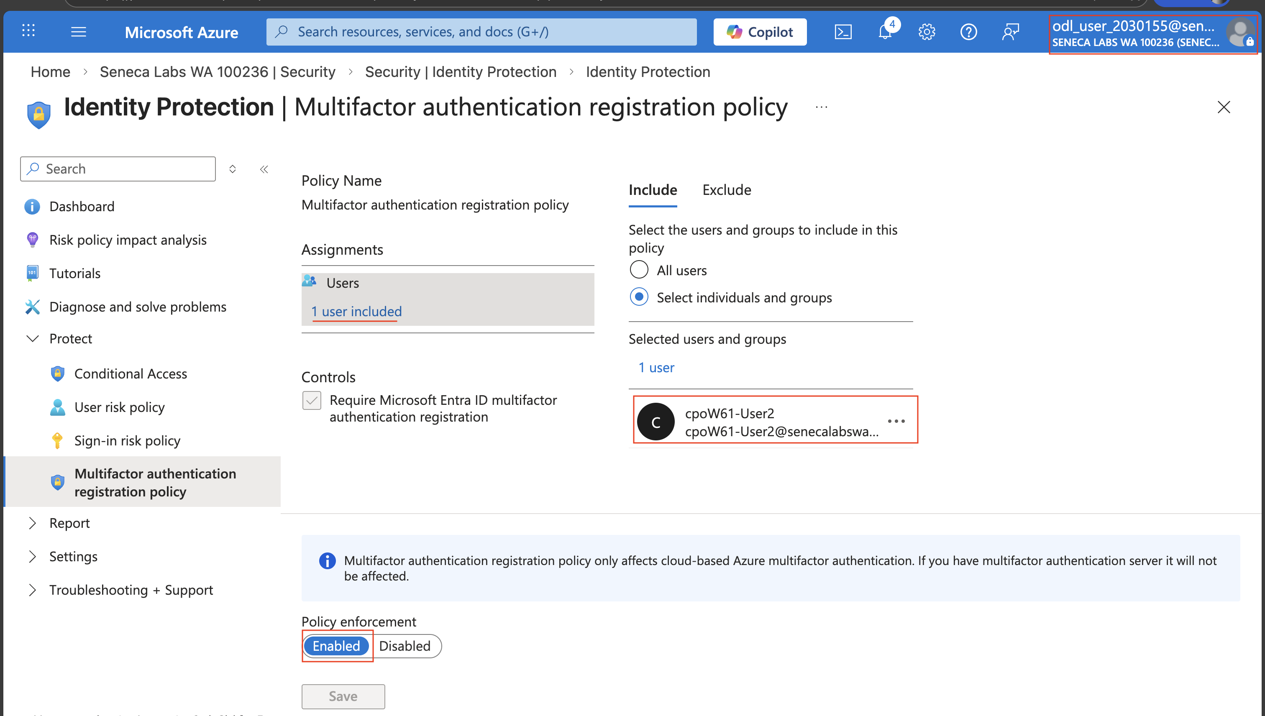The height and width of the screenshot is (716, 1265).
Task: Open Seneca Labs WA 100236 | Security breadcrumb
Action: point(218,72)
